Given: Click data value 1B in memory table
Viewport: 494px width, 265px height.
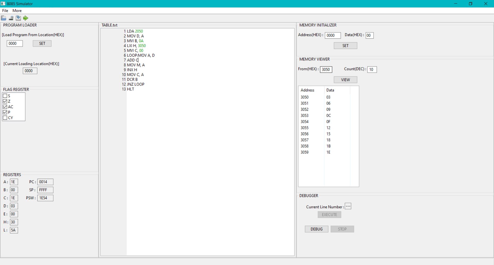Looking at the screenshot, I should click(329, 146).
